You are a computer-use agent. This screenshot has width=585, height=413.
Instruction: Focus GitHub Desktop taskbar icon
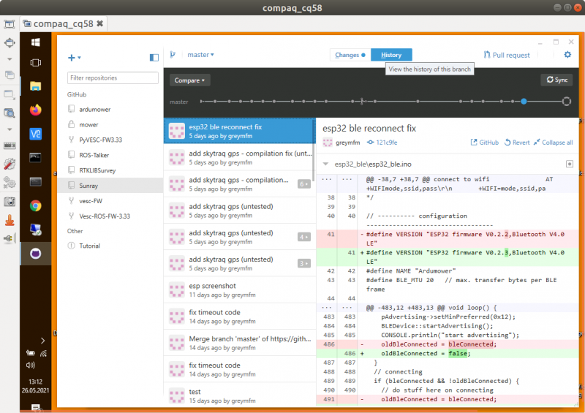[x=35, y=254]
